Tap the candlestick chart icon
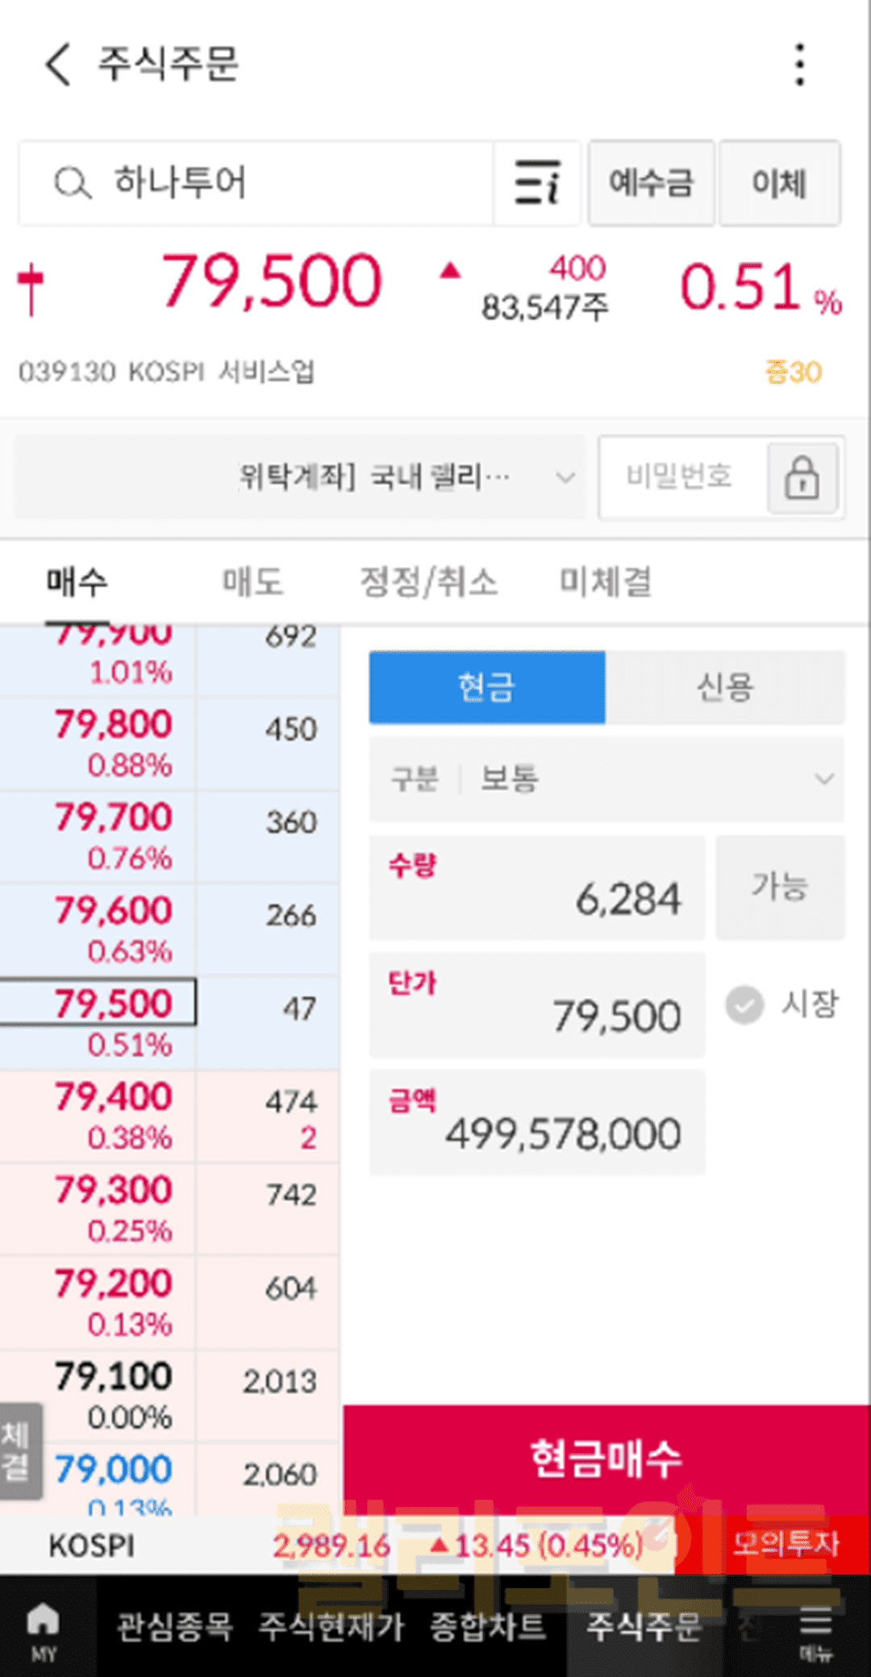The height and width of the screenshot is (1677, 871). coord(31,289)
